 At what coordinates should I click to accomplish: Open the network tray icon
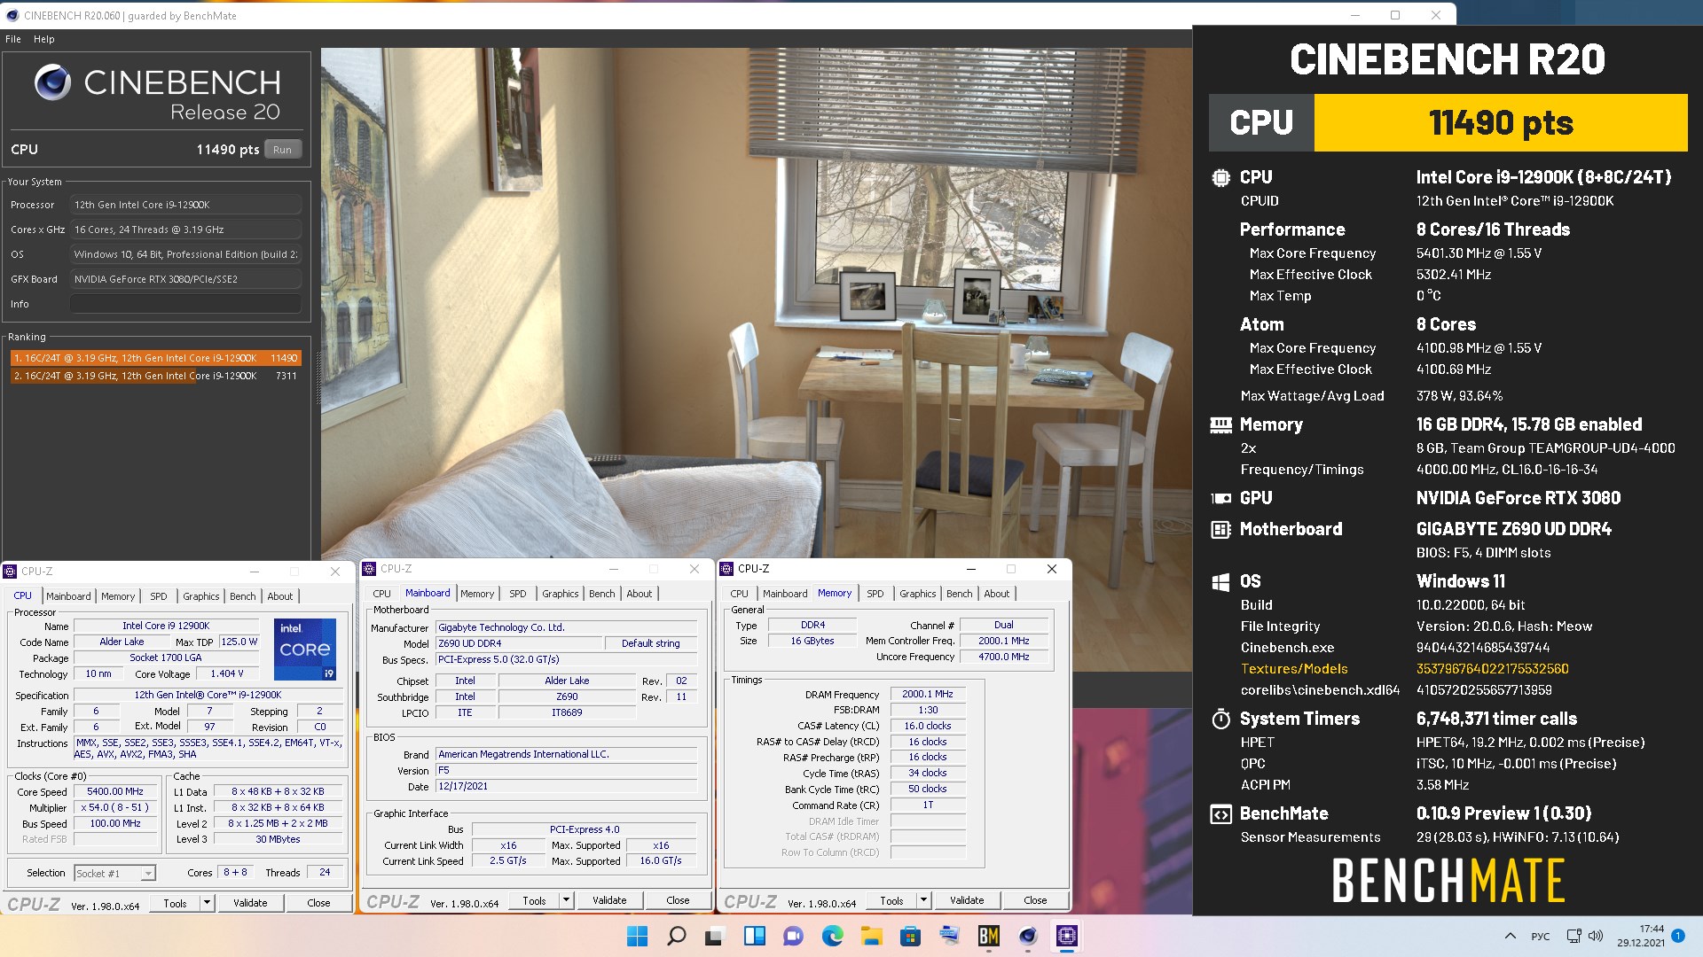coord(1574,936)
